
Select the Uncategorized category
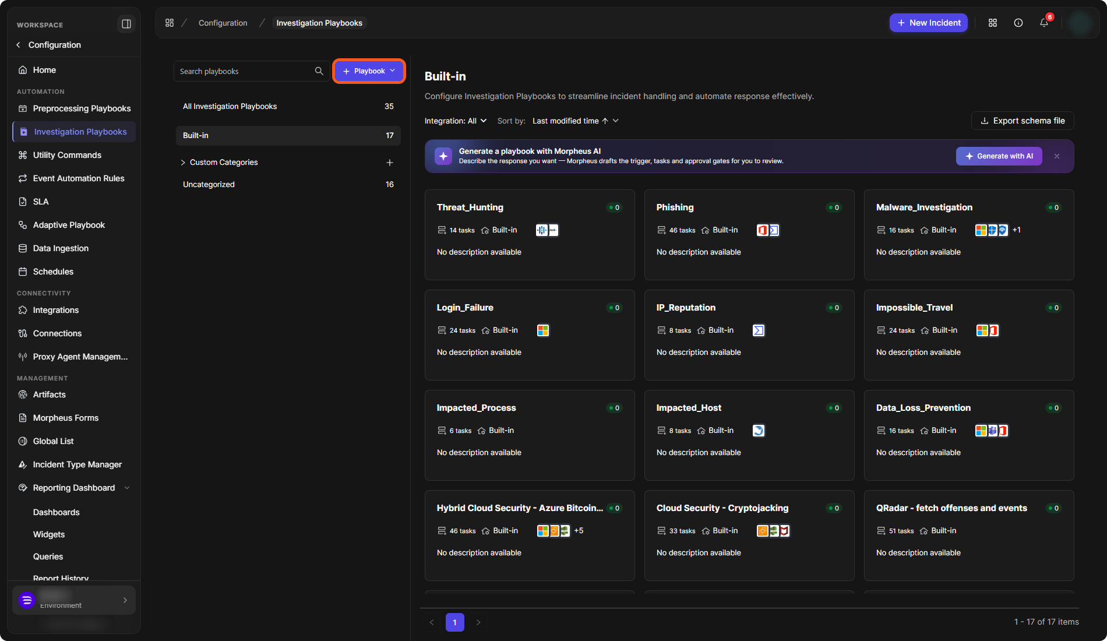click(288, 184)
